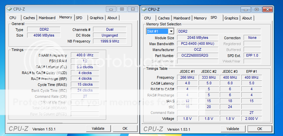
Task: Open the Caches tab in right window
Action: tap(164, 18)
